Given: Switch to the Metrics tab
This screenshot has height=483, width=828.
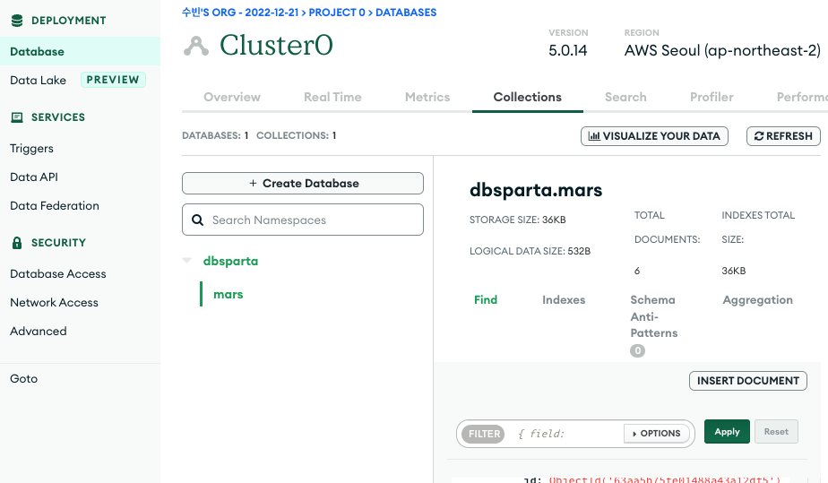Looking at the screenshot, I should (x=427, y=97).
